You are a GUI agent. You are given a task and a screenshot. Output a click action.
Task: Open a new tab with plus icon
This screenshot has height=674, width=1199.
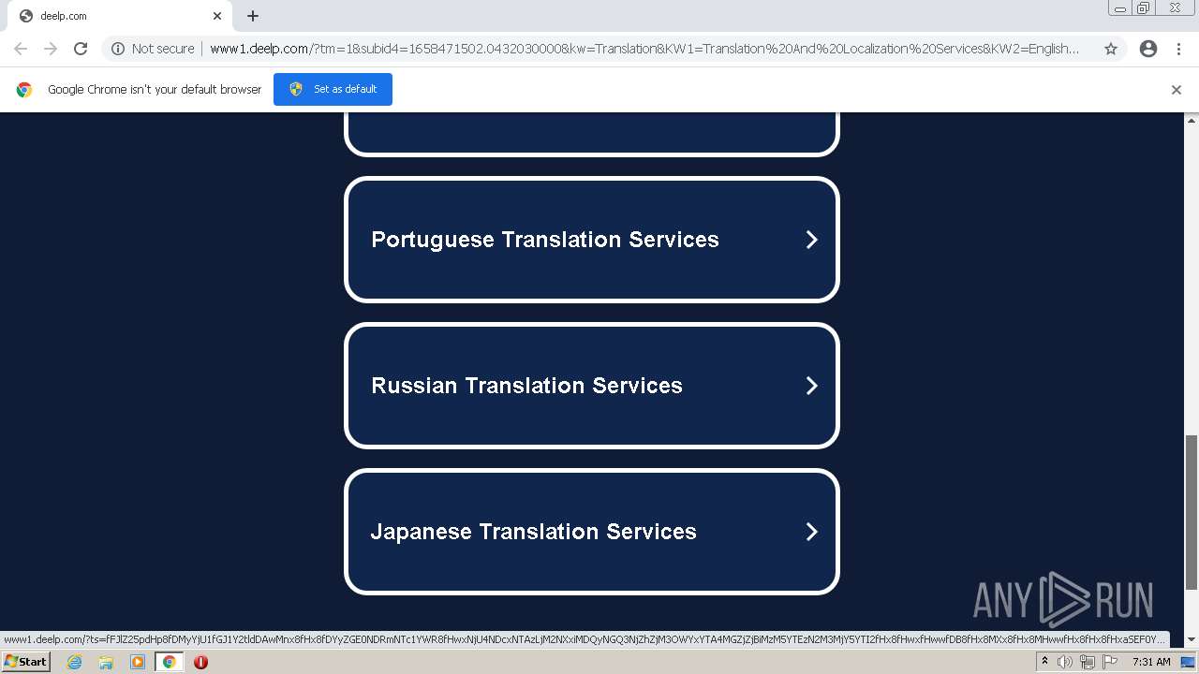tap(253, 16)
